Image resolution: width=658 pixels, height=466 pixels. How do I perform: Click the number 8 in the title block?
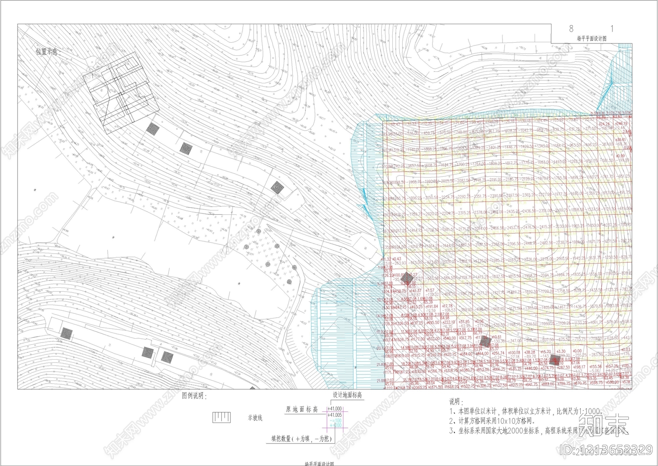(x=571, y=29)
